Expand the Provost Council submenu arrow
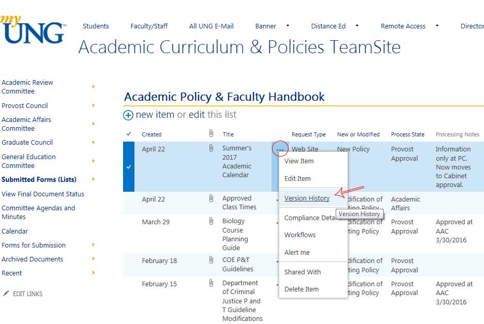Image resolution: width=484 pixels, height=324 pixels. tap(93, 105)
